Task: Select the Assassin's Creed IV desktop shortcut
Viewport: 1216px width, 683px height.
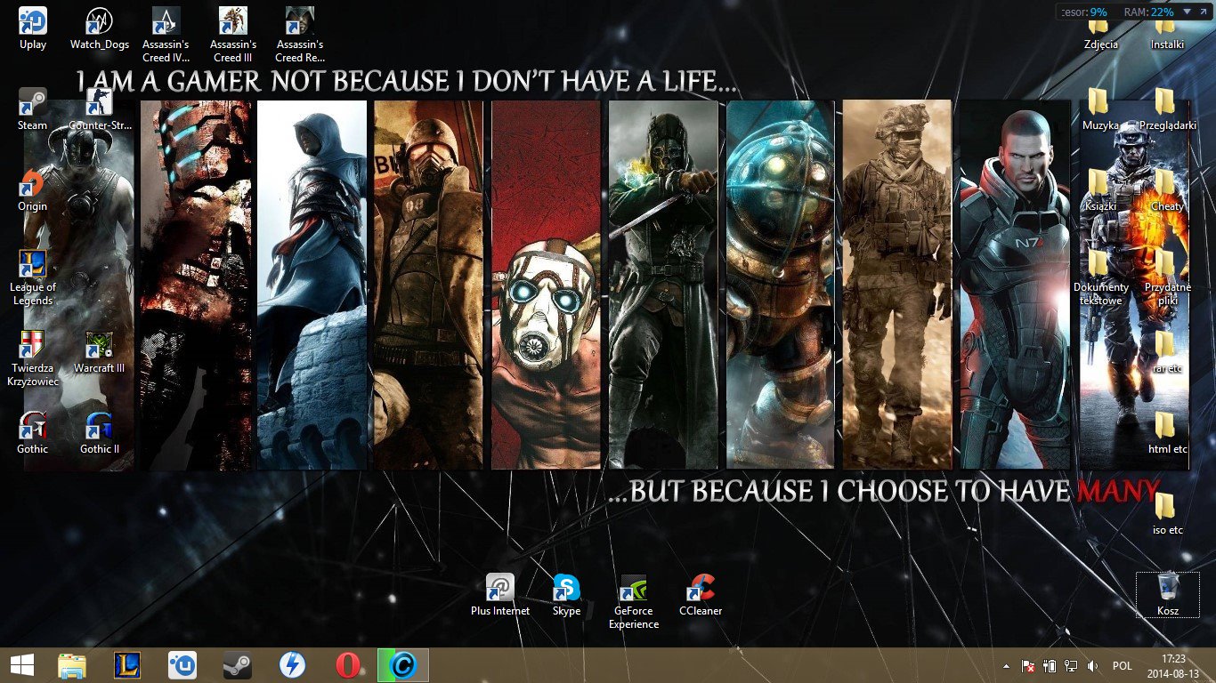Action: pos(166,35)
